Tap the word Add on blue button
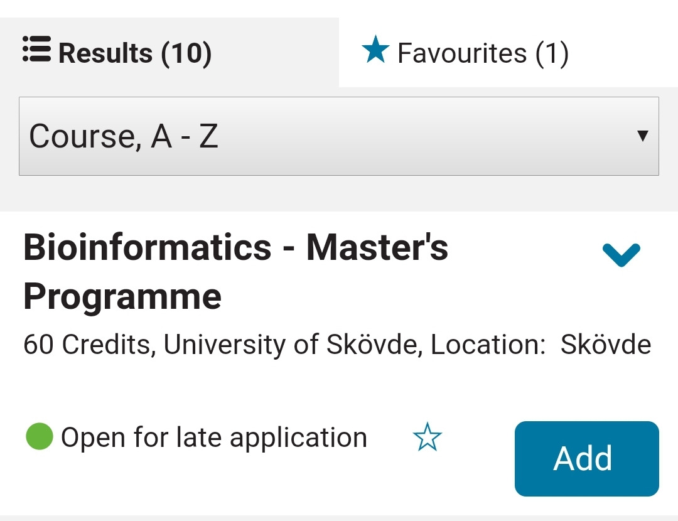This screenshot has height=521, width=678. click(583, 458)
